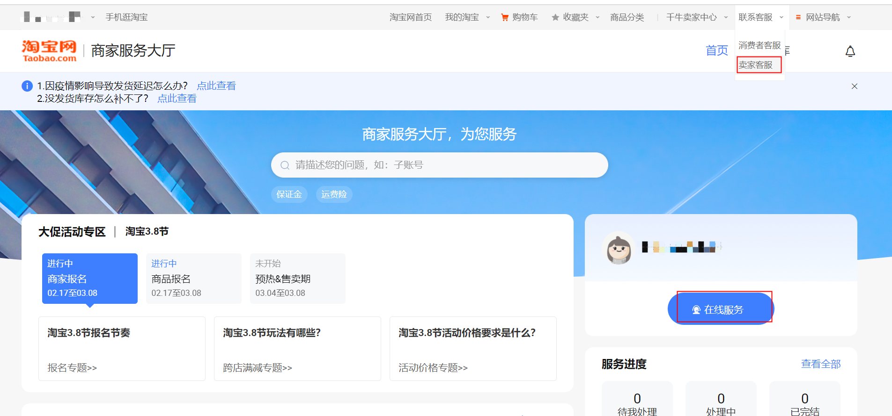Click the blue info icon in notice bar

tap(27, 86)
